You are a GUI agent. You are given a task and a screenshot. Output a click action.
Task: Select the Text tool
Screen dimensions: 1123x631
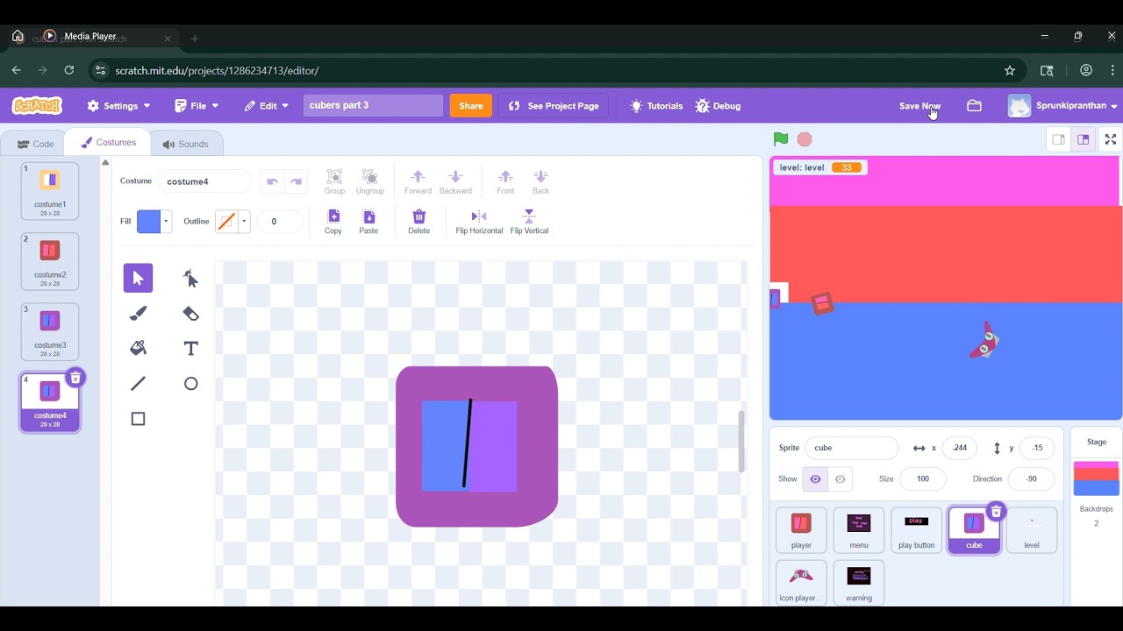tap(190, 348)
